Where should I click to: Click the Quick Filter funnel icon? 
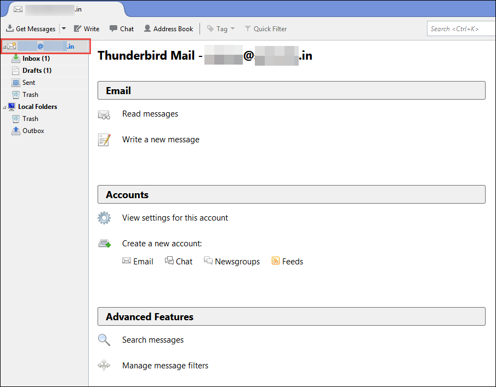248,29
